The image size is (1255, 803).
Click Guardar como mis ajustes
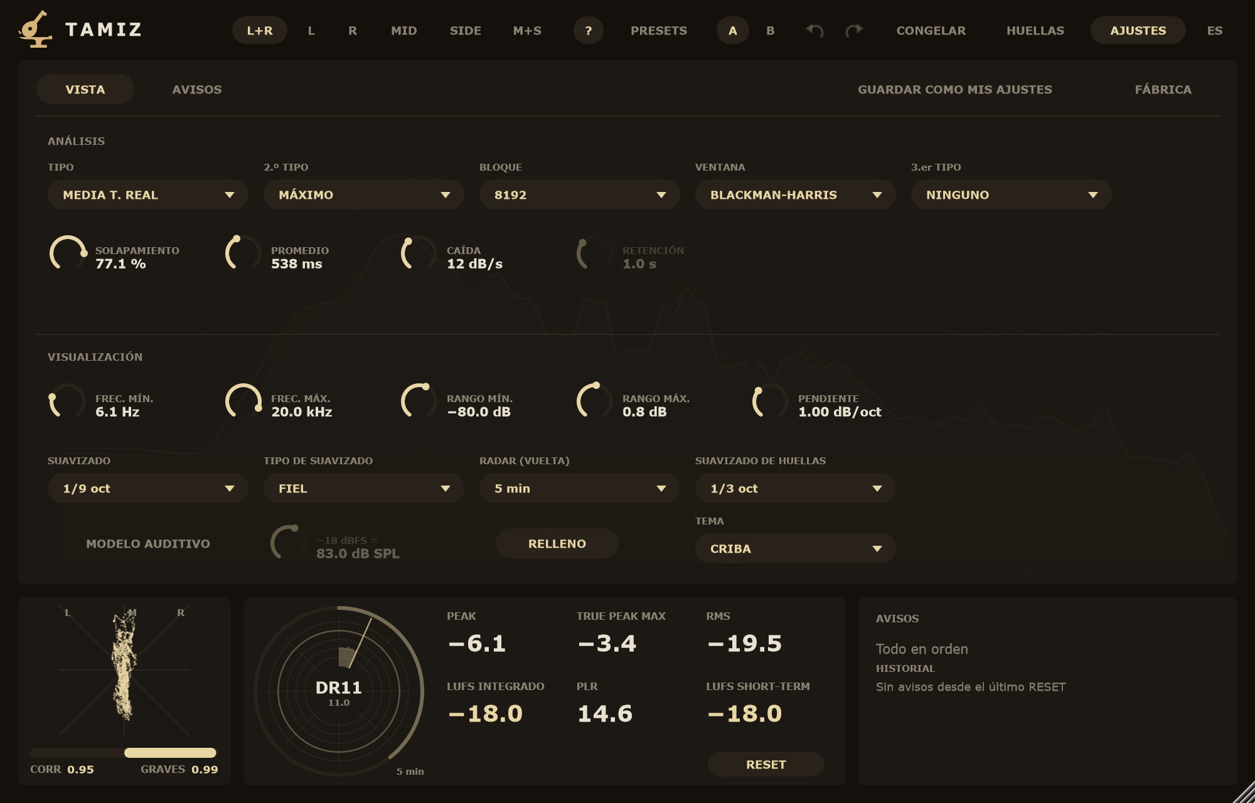(x=955, y=89)
